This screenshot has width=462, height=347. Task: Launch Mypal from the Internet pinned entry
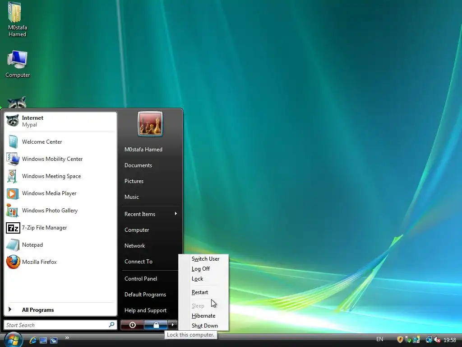click(60, 121)
